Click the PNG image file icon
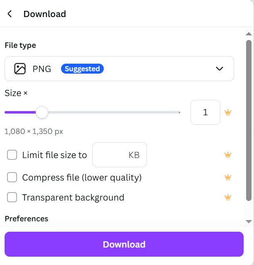The image size is (254, 265). (20, 69)
